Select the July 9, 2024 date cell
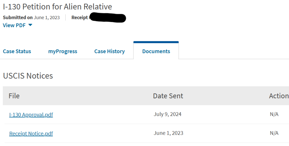This screenshot has width=289, height=146. click(168, 114)
